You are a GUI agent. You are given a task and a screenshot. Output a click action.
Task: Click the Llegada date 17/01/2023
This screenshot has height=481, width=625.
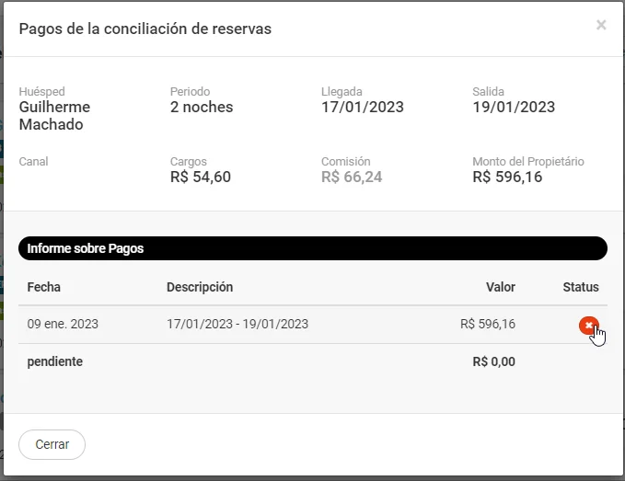(x=363, y=107)
